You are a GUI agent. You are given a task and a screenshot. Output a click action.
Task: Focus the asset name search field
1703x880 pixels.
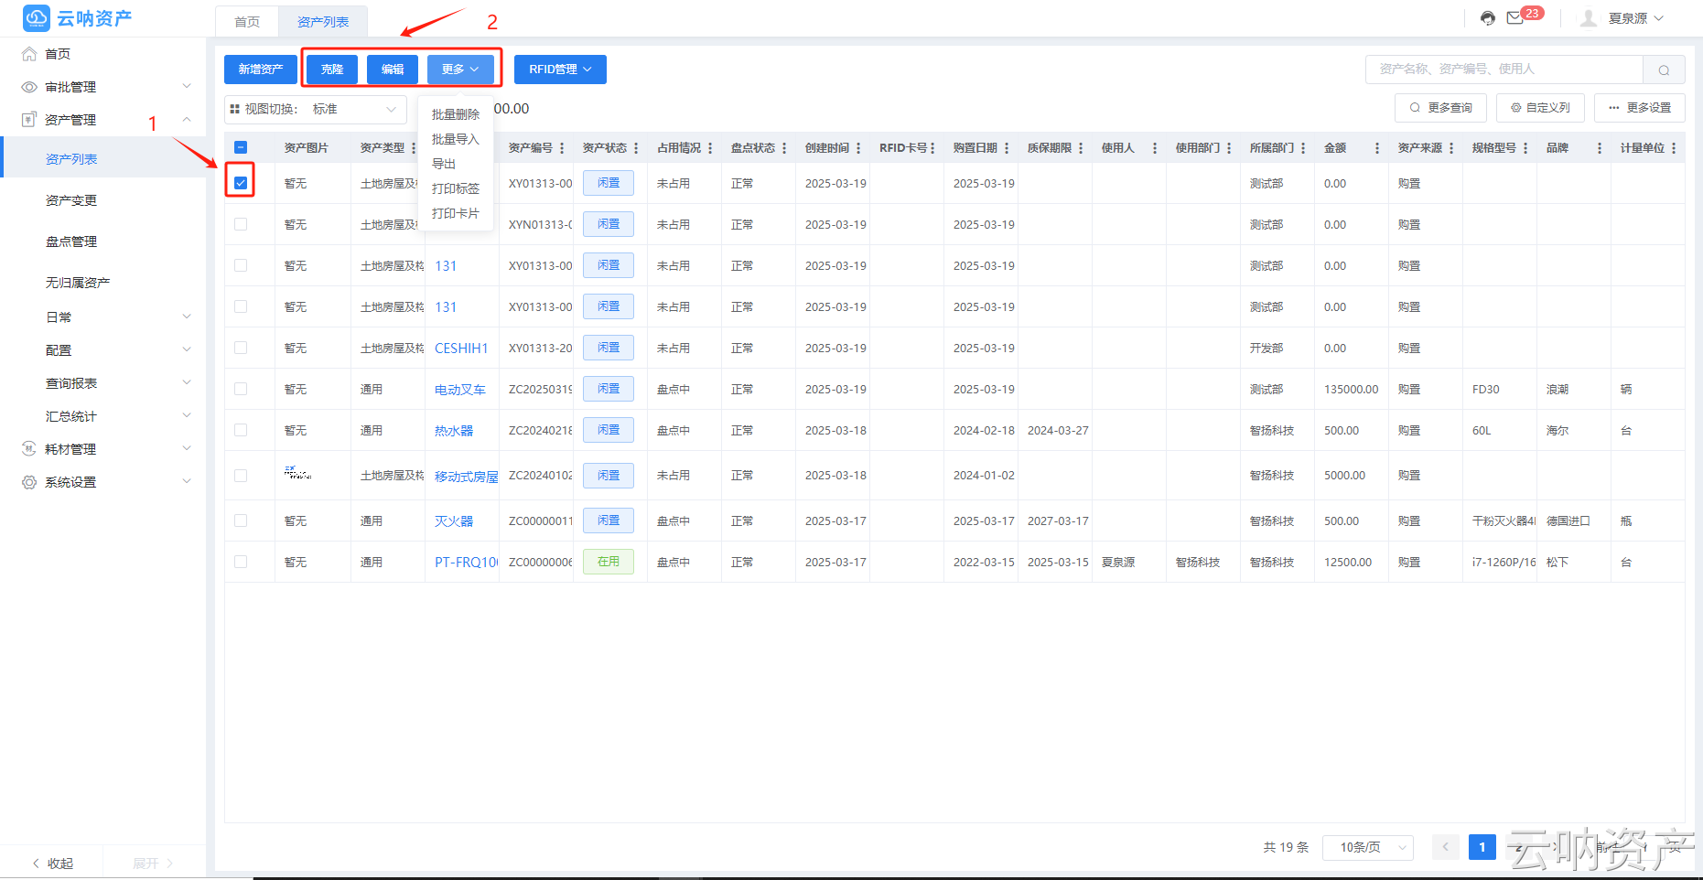(1504, 70)
